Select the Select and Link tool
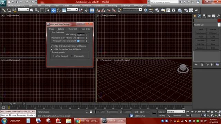The image size is (221, 124). coord(4,10)
